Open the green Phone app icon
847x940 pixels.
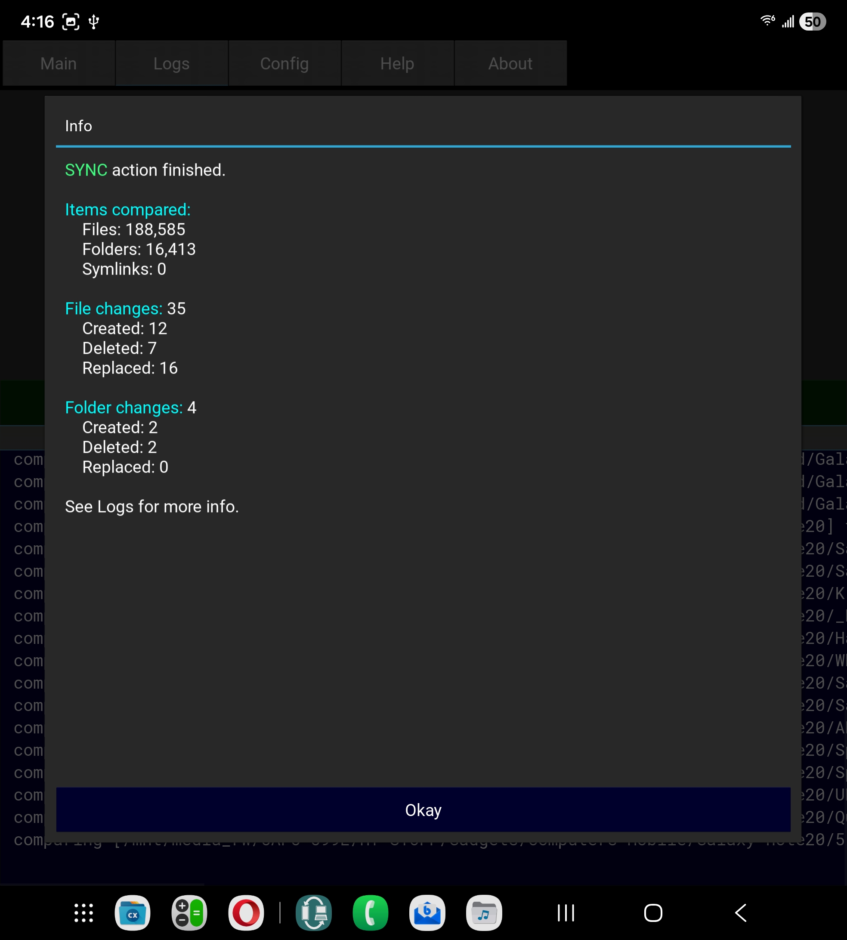tap(371, 913)
